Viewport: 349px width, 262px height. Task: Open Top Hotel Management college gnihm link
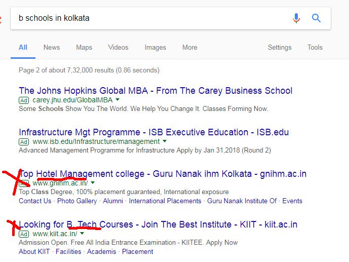[x=163, y=174]
